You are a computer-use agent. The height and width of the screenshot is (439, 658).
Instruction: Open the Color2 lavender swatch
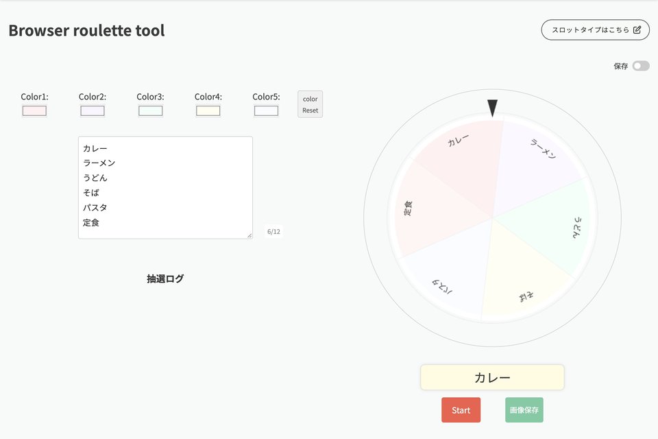pos(93,111)
